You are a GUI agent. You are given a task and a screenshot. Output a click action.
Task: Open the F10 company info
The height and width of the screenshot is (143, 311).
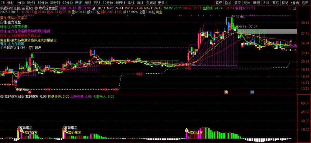tap(266, 2)
